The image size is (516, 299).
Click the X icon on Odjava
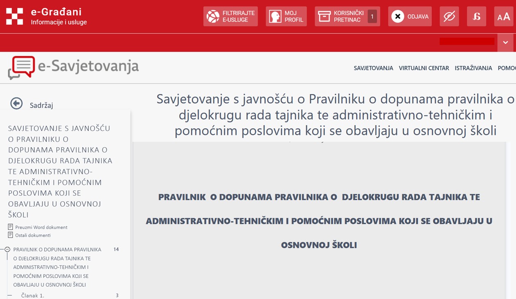tap(398, 16)
